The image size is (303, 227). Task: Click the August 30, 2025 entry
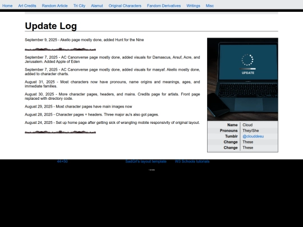pos(112,96)
